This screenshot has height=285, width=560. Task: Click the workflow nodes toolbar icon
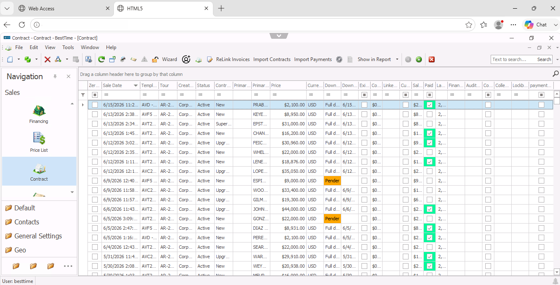click(x=58, y=59)
